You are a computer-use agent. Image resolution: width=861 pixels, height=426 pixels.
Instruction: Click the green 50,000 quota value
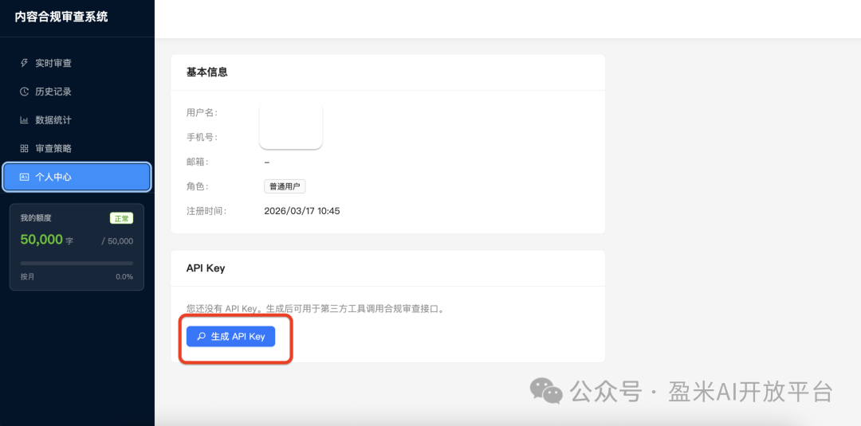pos(41,240)
